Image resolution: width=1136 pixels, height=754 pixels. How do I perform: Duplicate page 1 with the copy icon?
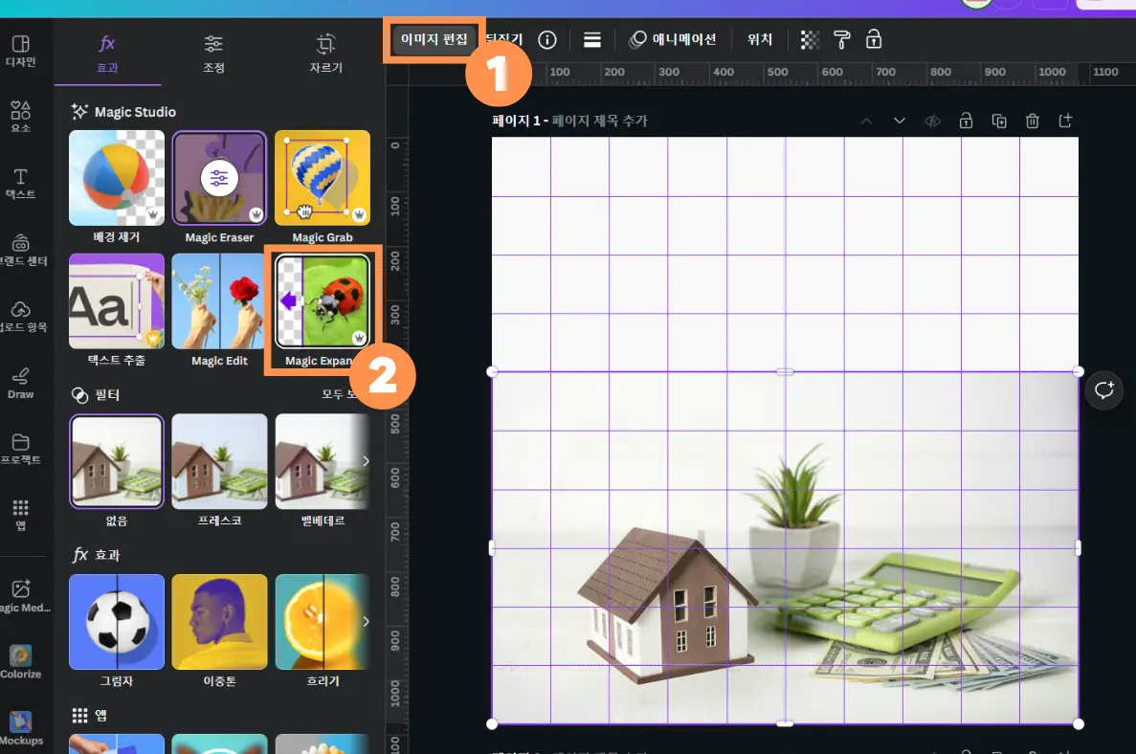click(999, 121)
